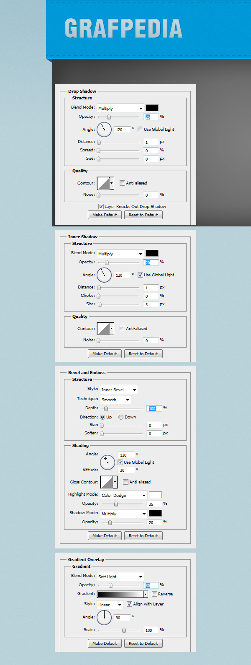Enable Anti-aliased for Gloss Contour
251x665 pixels.
(x=125, y=482)
